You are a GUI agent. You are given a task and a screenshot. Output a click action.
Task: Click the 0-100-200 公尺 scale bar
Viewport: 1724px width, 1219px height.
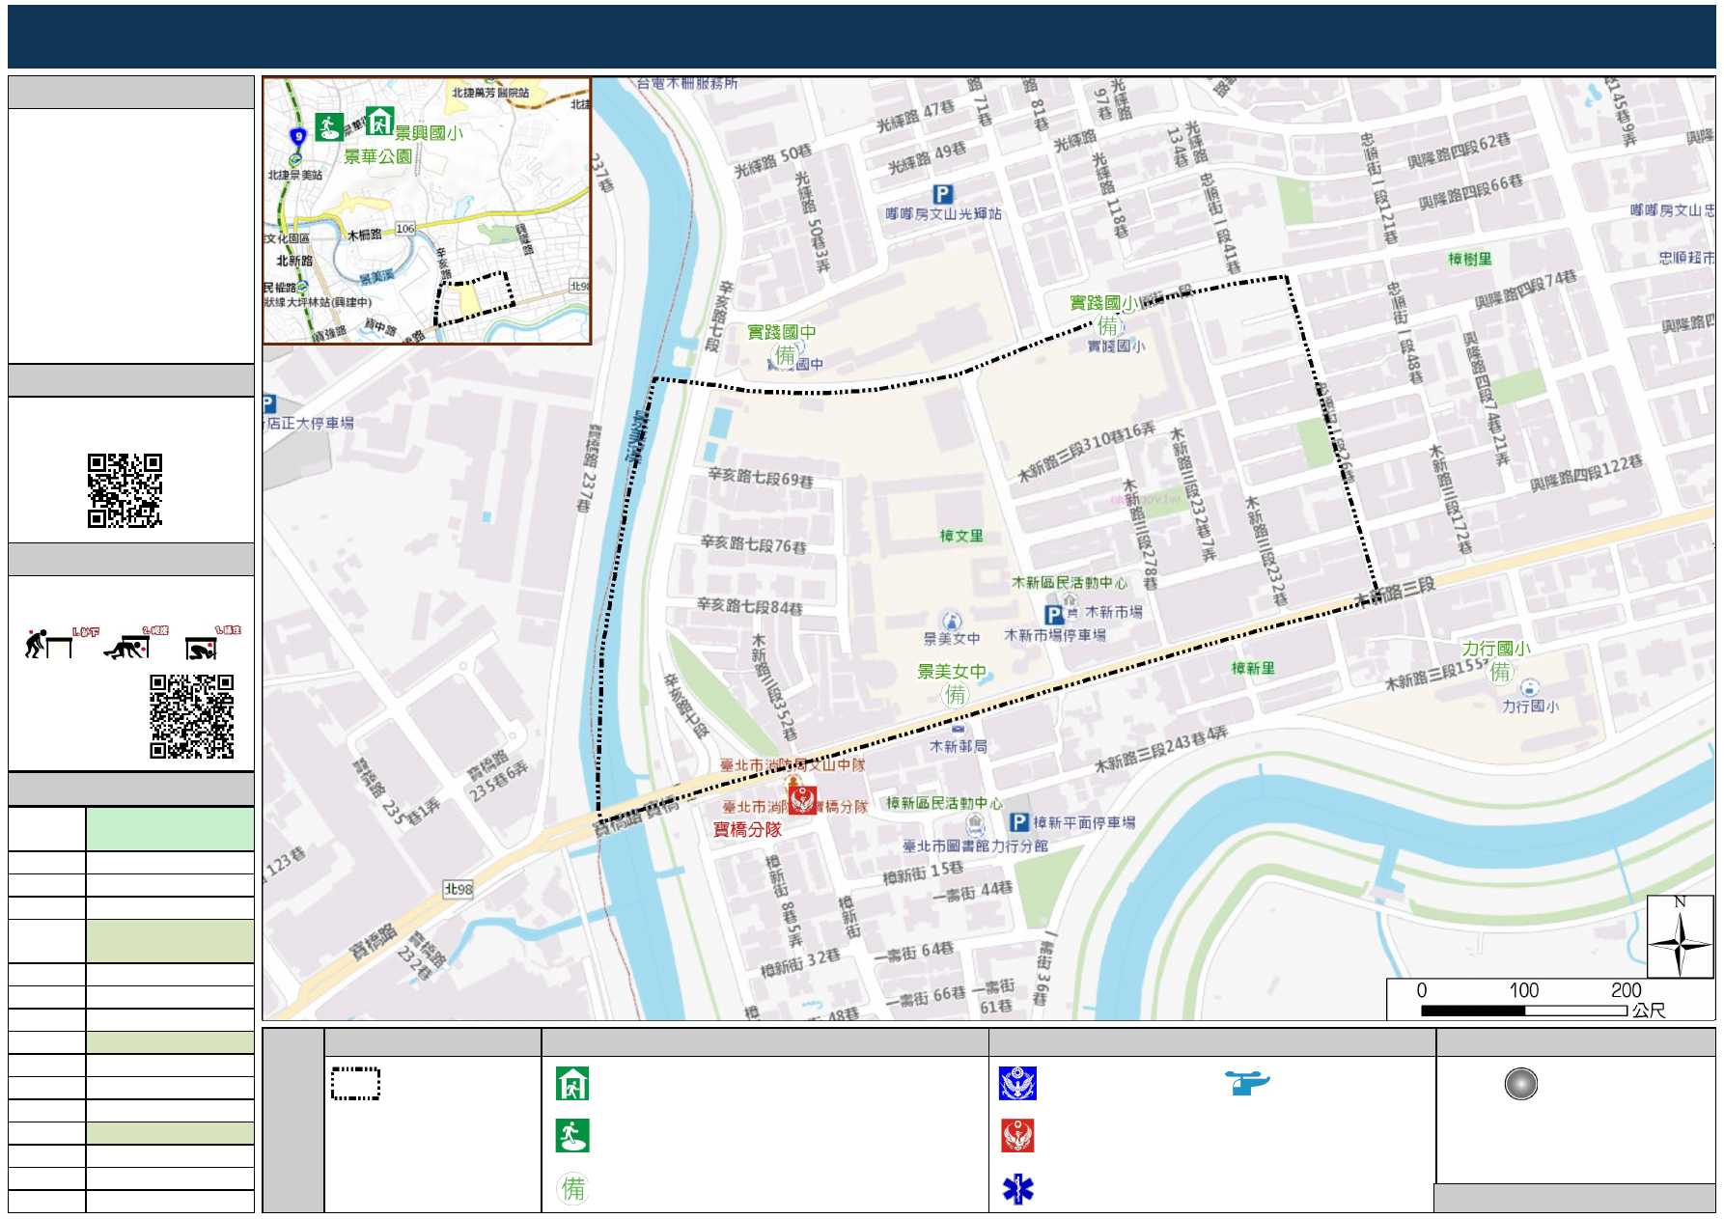[1523, 1011]
